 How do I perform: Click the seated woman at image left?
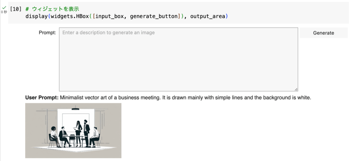54,135
